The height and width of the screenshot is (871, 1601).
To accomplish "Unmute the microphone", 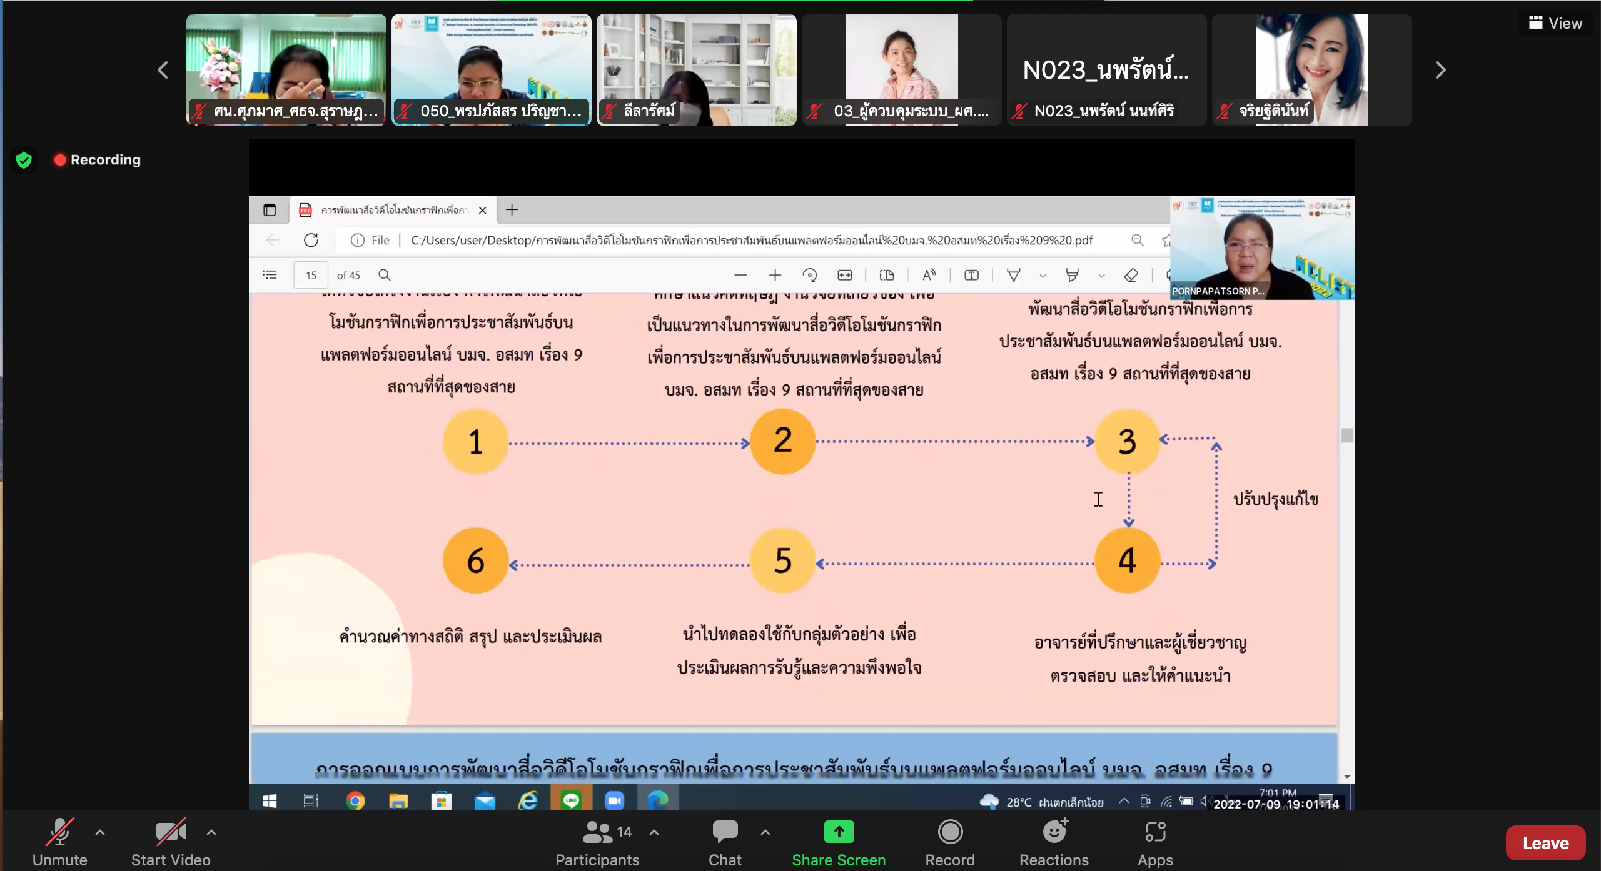I will coord(59,842).
